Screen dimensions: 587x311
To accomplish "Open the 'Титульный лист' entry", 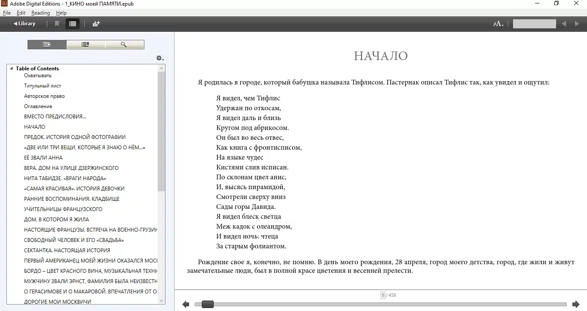I will (x=43, y=86).
